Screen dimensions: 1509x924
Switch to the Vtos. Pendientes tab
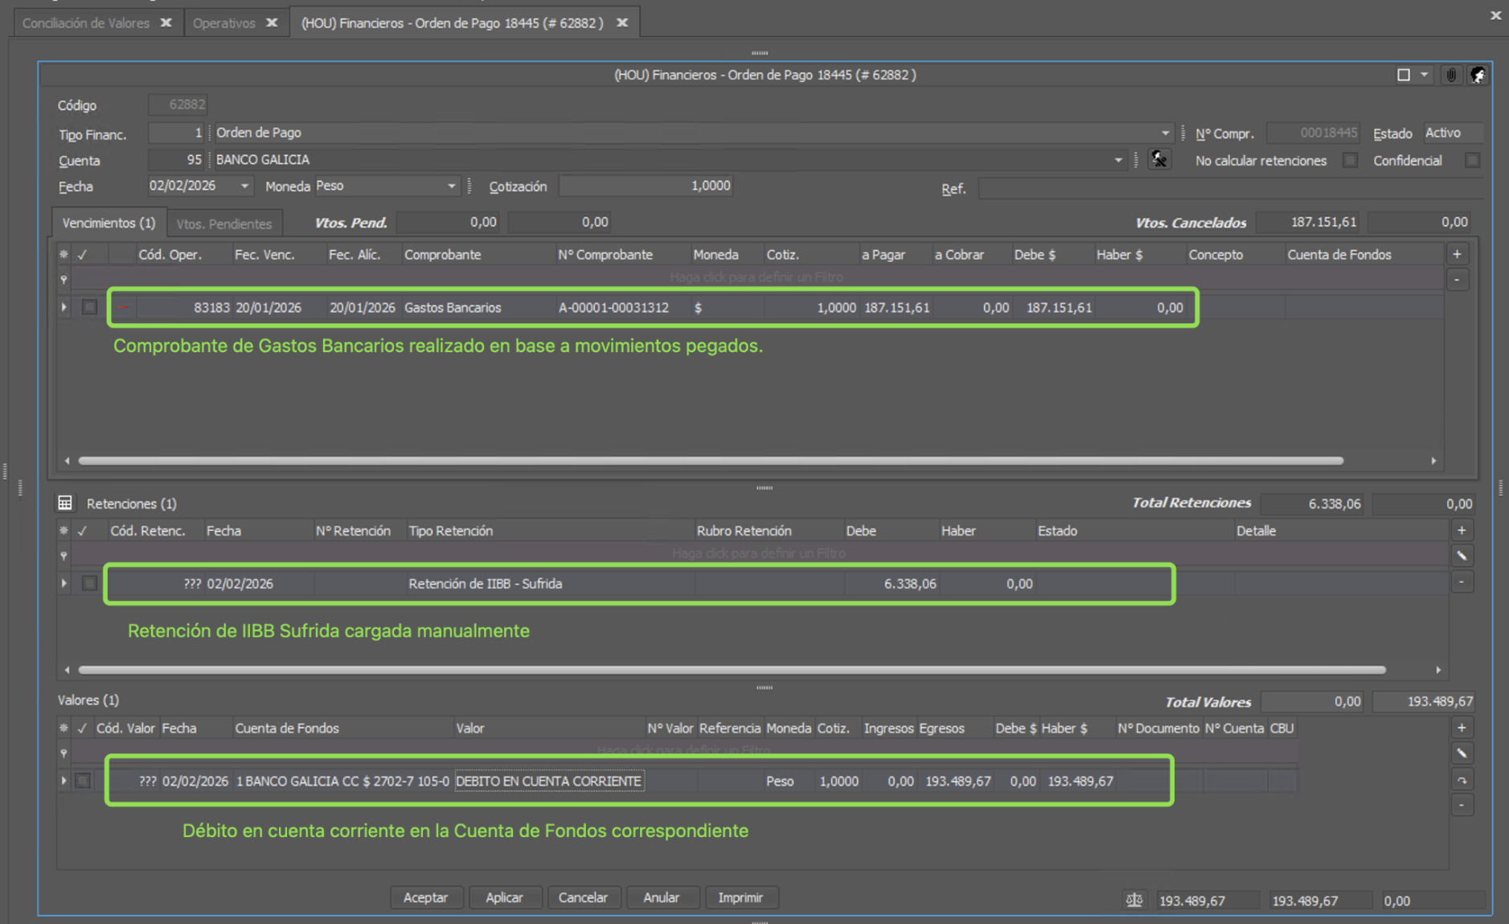pos(223,224)
